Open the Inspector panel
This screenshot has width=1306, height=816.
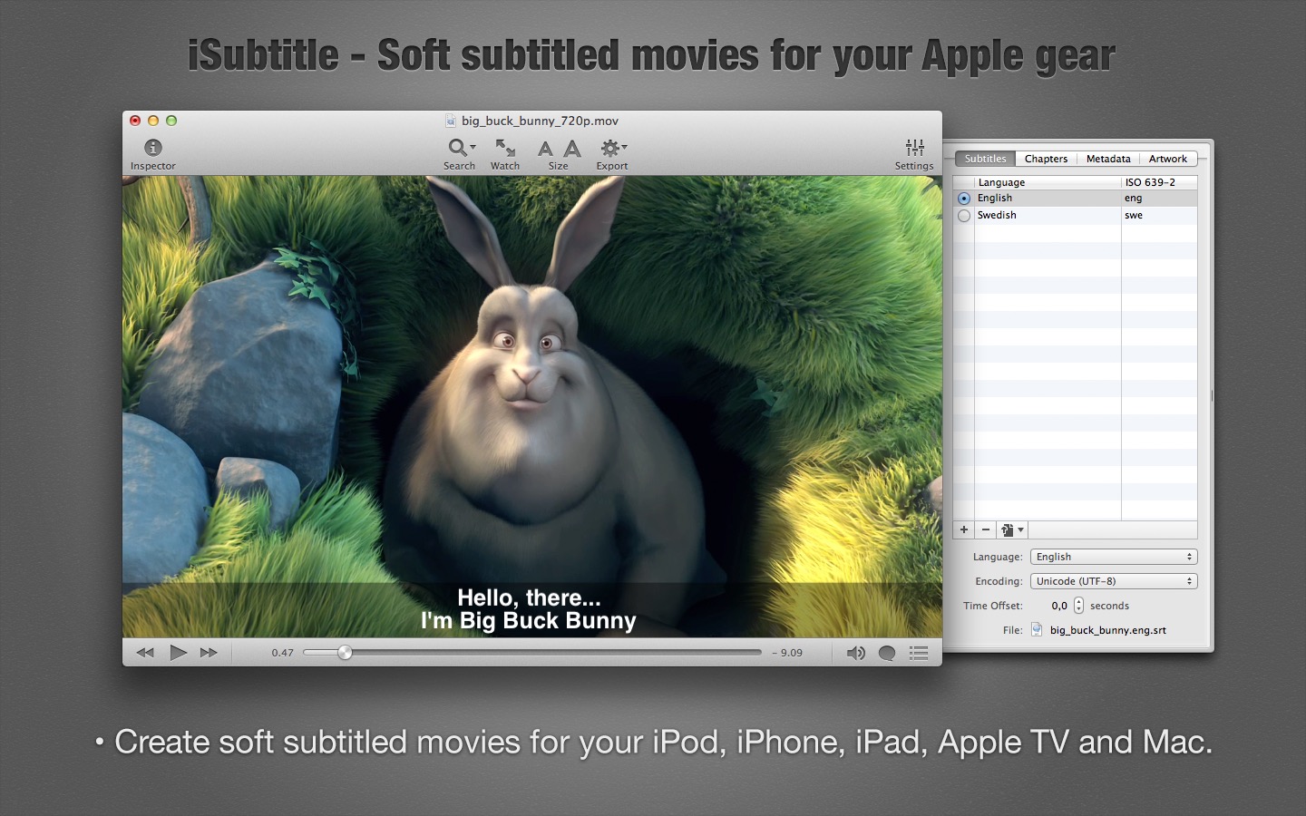pyautogui.click(x=152, y=148)
